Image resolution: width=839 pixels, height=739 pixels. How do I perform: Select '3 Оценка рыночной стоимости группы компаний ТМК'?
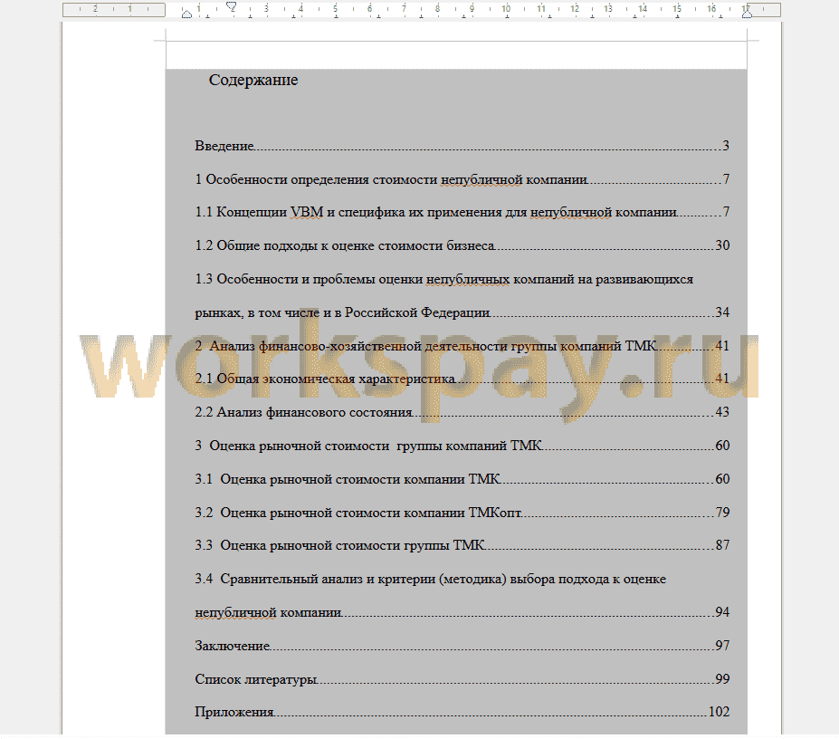[462, 446]
